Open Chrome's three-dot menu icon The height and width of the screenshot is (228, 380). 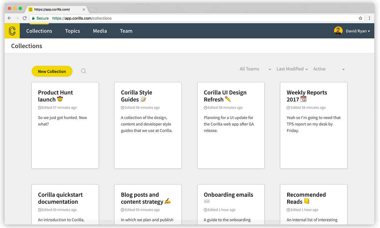click(x=370, y=18)
